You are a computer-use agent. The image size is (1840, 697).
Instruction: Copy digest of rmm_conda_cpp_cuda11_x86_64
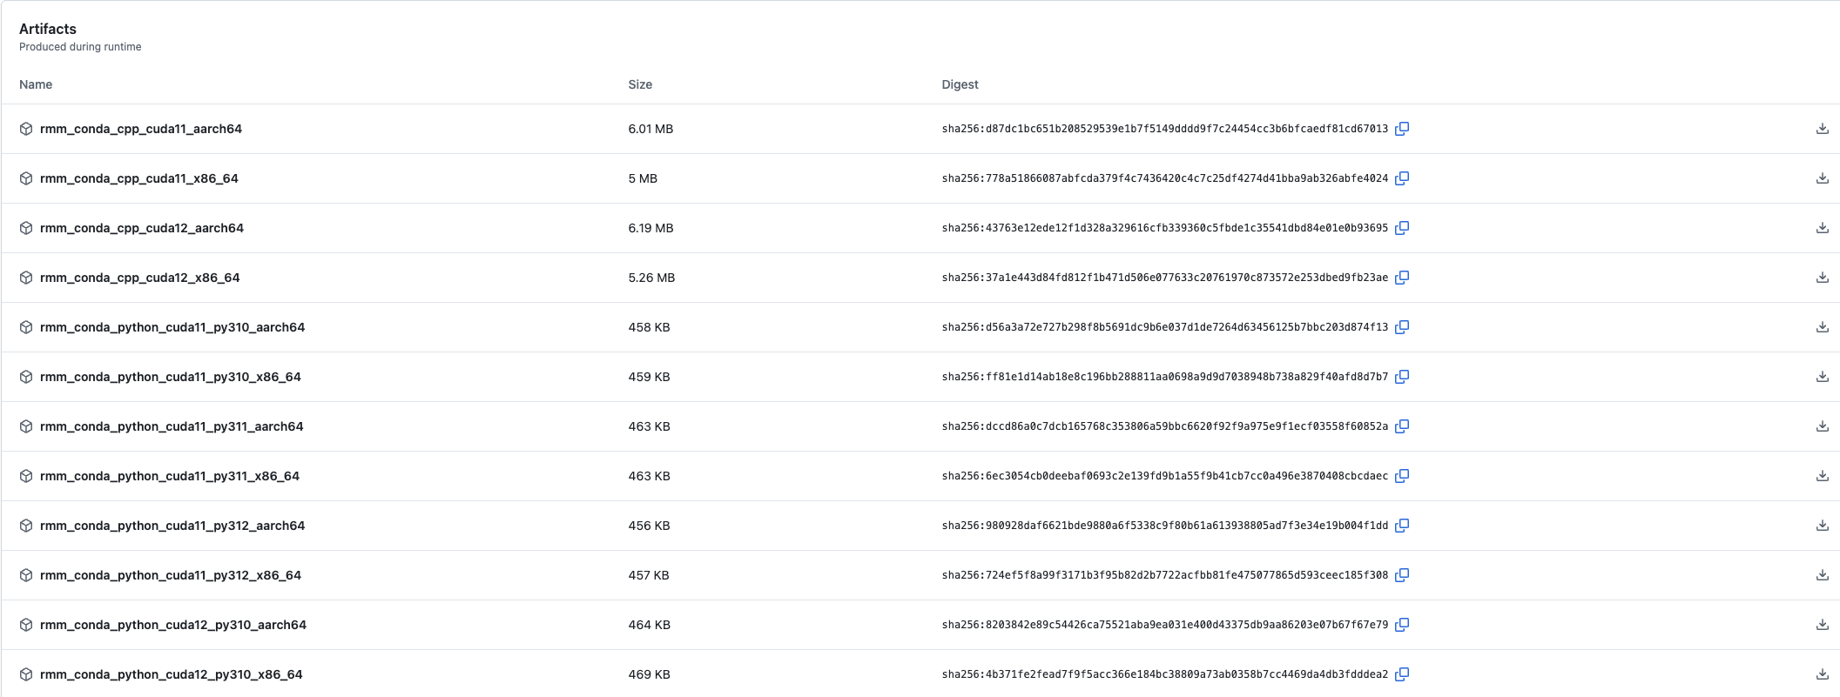1402,178
